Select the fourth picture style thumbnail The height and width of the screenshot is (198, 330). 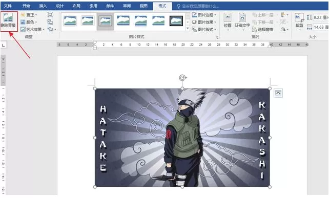pyautogui.click(x=123, y=21)
